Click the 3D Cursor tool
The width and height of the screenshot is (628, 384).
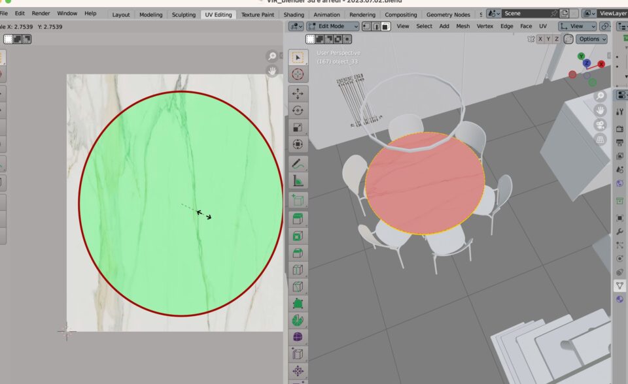(x=298, y=74)
